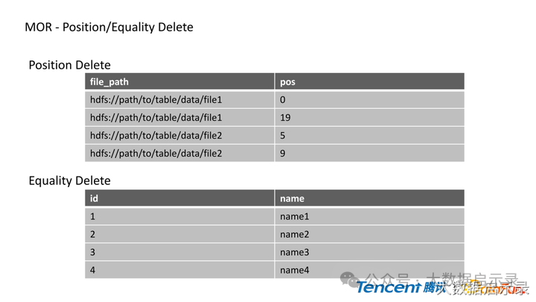Click the pos cell with value 9
The height and width of the screenshot is (302, 536).
click(x=369, y=153)
